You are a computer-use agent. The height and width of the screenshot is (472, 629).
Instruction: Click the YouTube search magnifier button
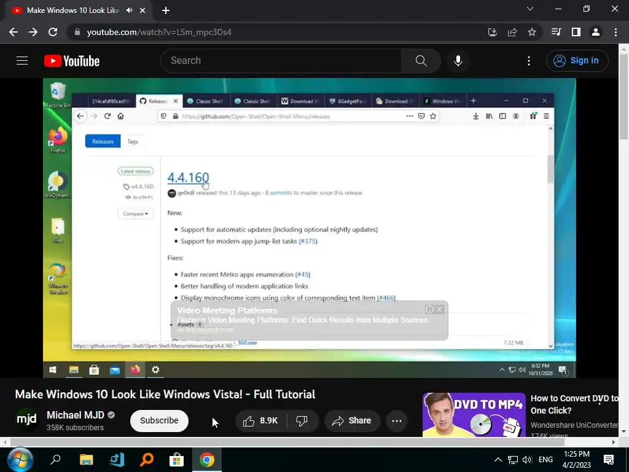pyautogui.click(x=421, y=61)
